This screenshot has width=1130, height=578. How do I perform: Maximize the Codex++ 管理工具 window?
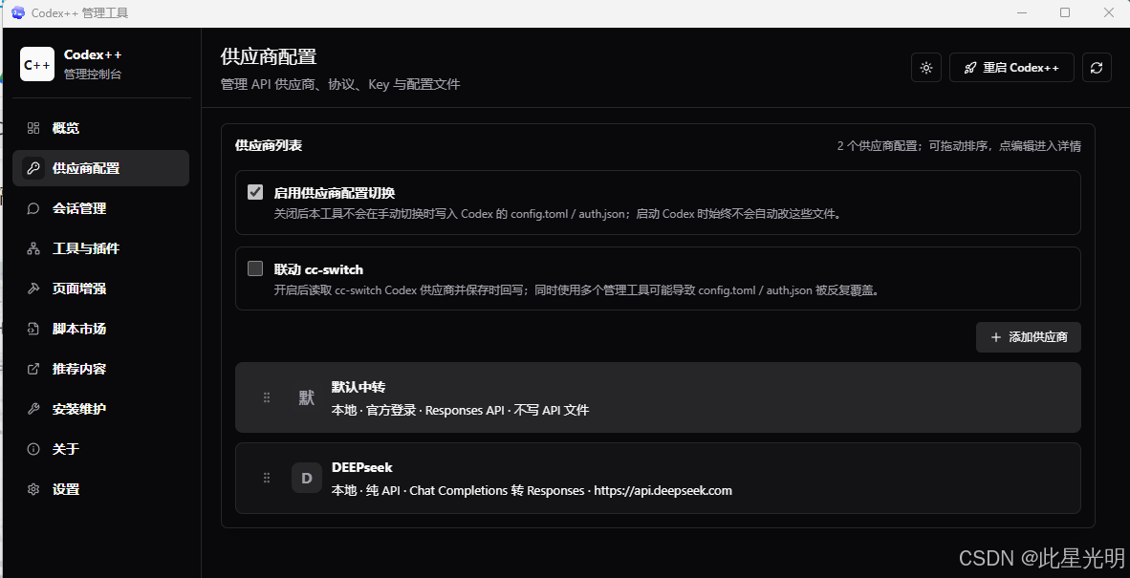(x=1065, y=13)
